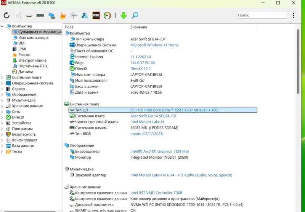Open the three-dot more options menu
Screen dimensions: 305x212
click(293, 15)
